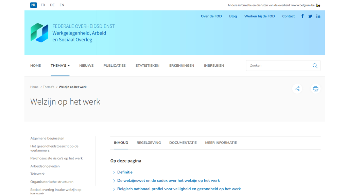Screen dimensions: 348x195
Task: Open Algemene beginselen in sidebar
Action: [x=47, y=138]
